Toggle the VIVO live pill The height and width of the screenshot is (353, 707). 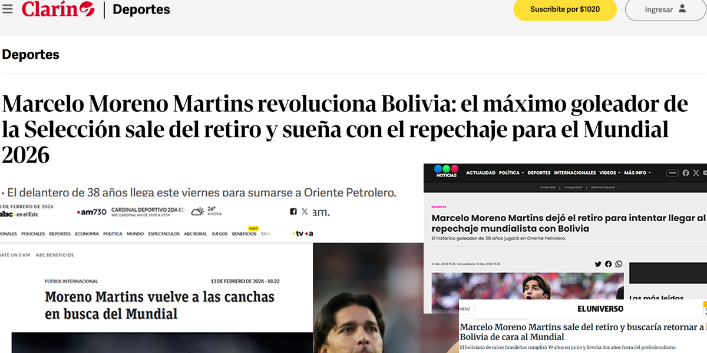point(672,173)
